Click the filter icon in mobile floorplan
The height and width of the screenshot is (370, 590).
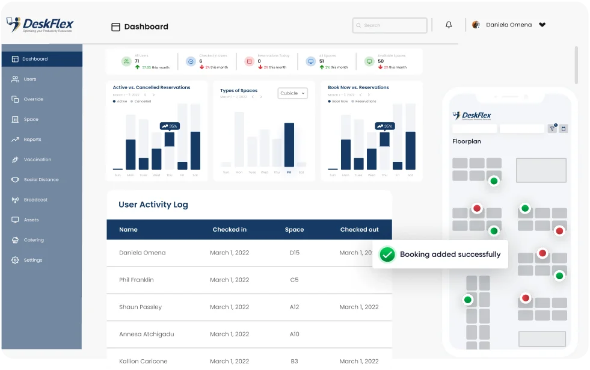click(552, 129)
